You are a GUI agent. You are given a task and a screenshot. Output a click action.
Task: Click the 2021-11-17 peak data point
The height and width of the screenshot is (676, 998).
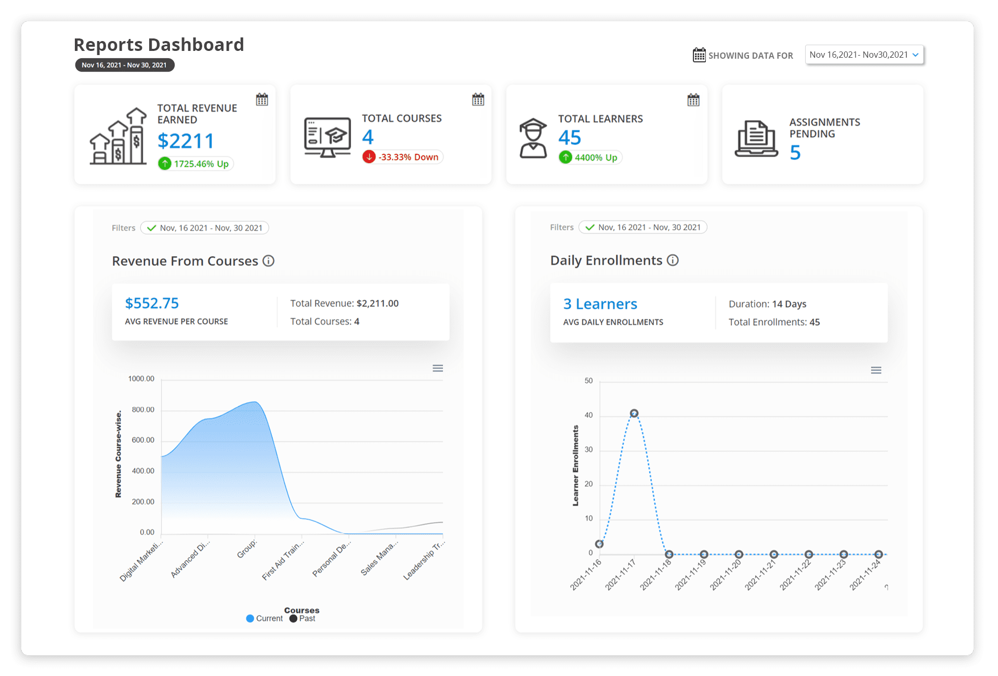[634, 414]
